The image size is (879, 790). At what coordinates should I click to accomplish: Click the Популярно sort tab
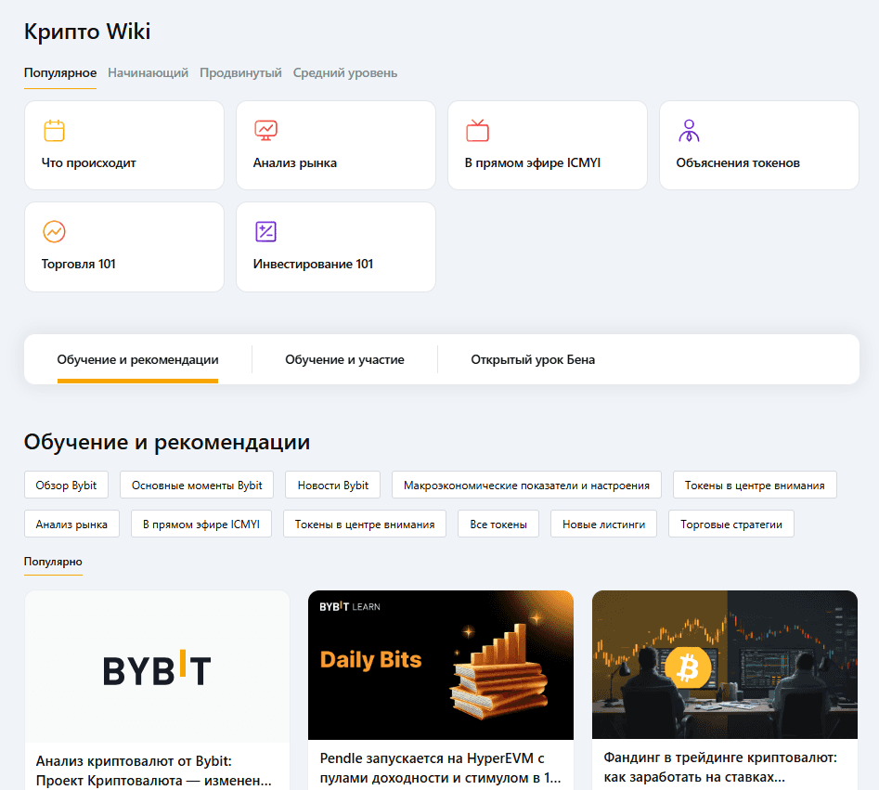pyautogui.click(x=53, y=562)
